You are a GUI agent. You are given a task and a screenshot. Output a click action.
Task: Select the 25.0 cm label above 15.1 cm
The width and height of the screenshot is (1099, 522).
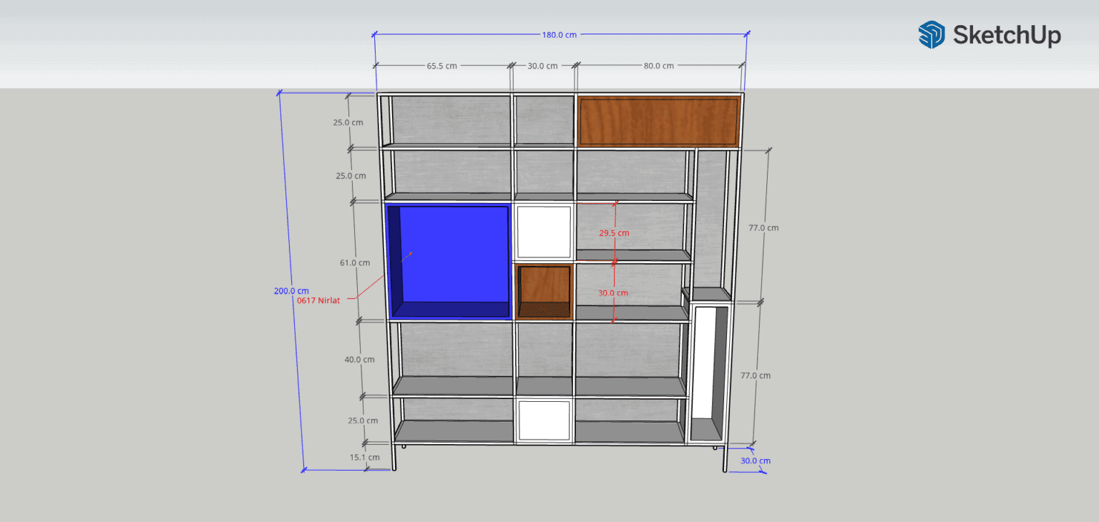(x=362, y=420)
